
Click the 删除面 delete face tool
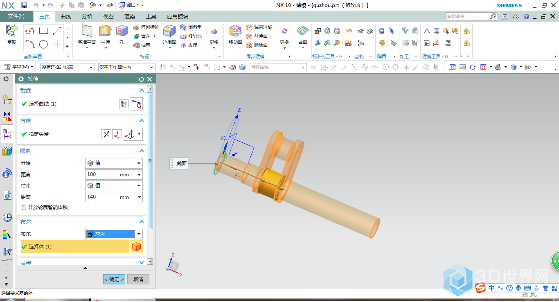coord(257,45)
